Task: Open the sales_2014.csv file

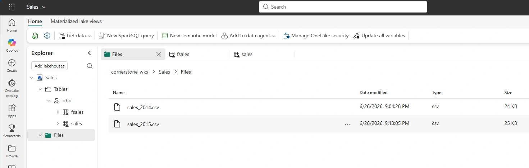Action: pyautogui.click(x=143, y=107)
